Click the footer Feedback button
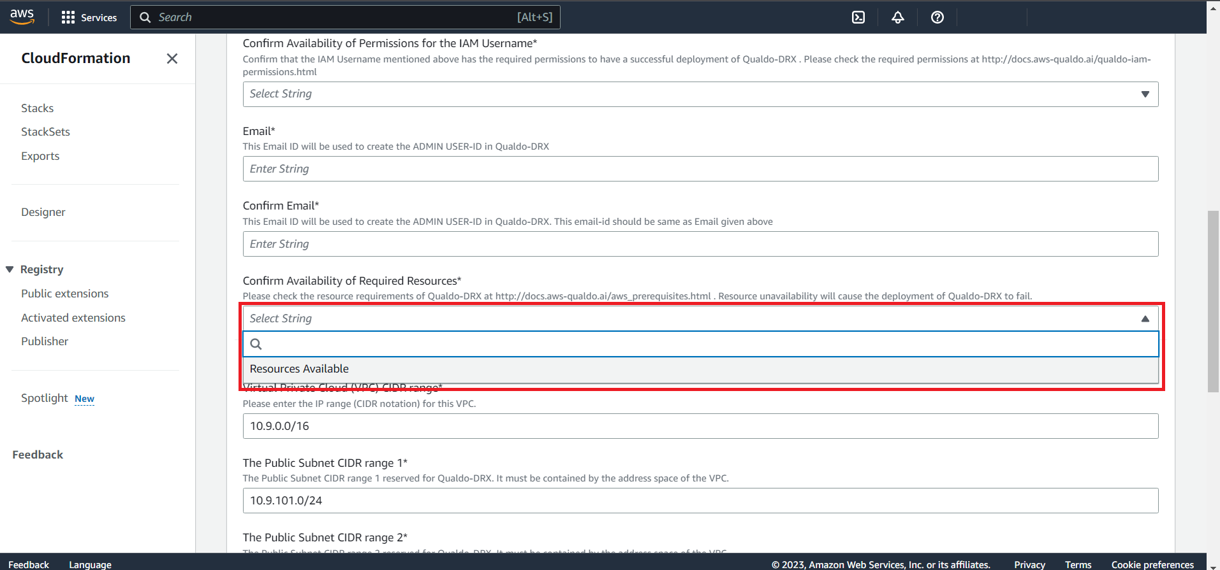 tap(28, 565)
